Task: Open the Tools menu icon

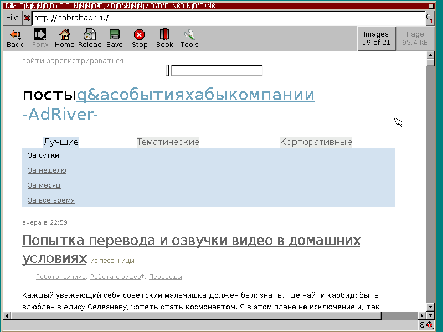Action: (189, 38)
